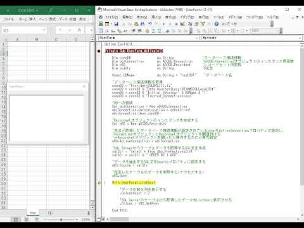Select the 'top' sheet tab in Excel

pyautogui.click(x=33, y=213)
